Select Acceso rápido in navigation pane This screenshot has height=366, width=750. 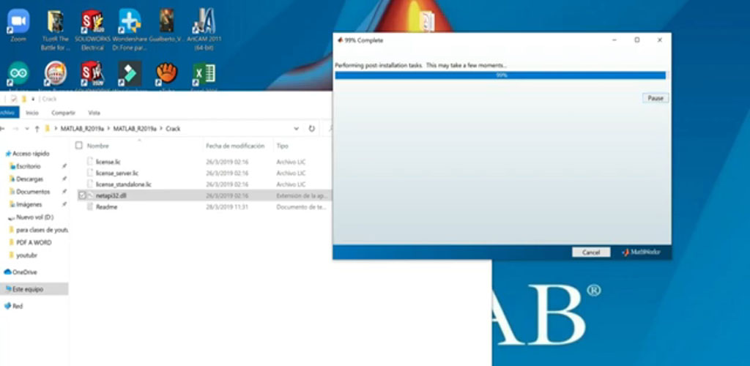[x=31, y=154]
